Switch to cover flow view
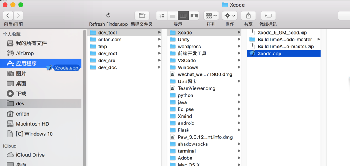The image size is (350, 166). [194, 16]
